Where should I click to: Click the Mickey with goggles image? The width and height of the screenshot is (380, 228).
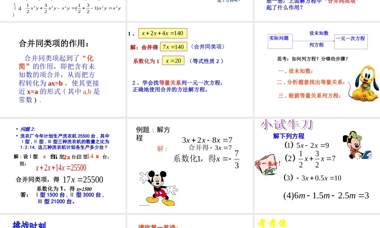pyautogui.click(x=357, y=145)
